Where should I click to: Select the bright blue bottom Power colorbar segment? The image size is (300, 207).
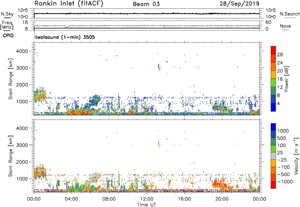point(273,107)
